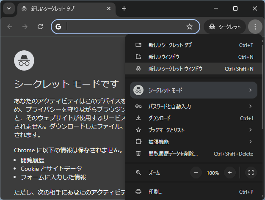The height and width of the screenshot is (200, 265).
Task: Open パスワードと自動入力 menu item
Action: tap(193, 106)
